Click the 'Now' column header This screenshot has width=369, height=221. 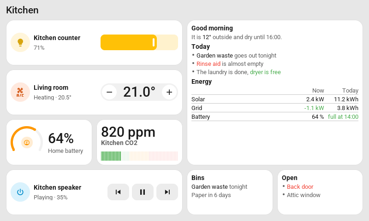click(x=318, y=91)
